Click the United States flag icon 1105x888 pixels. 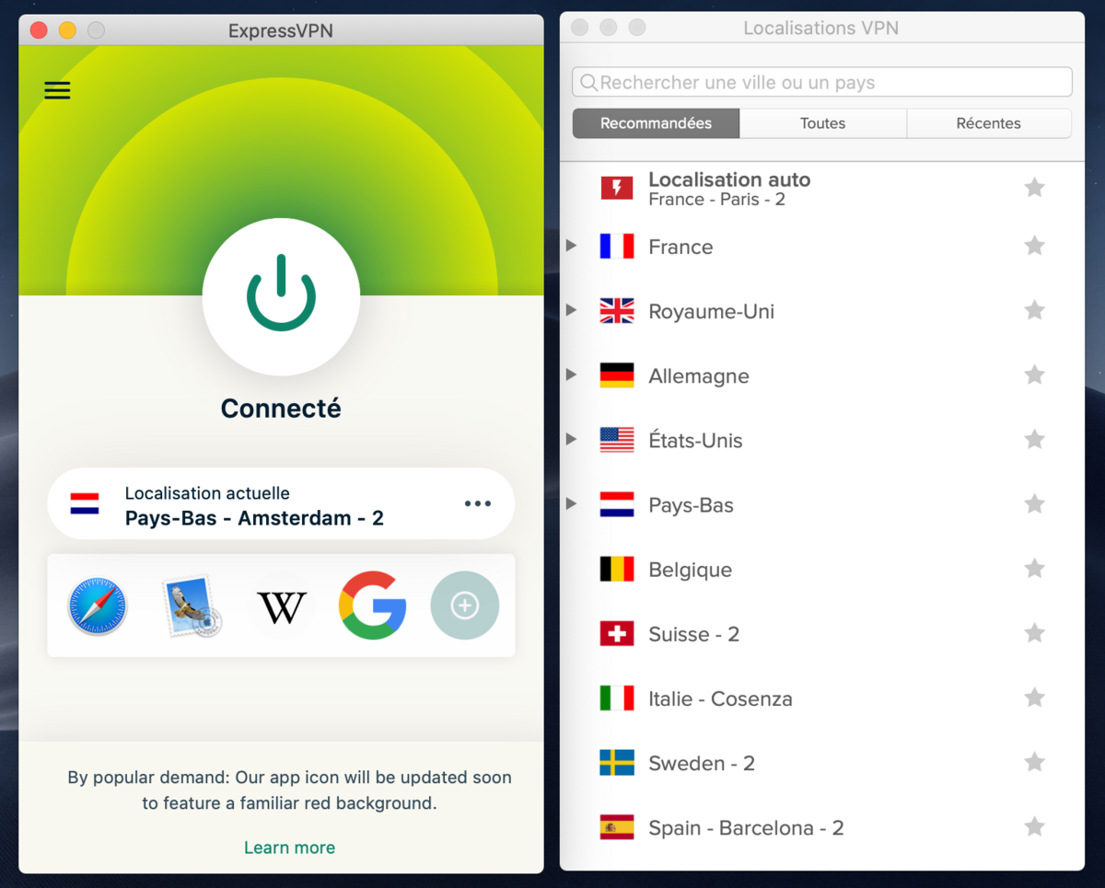pos(617,440)
